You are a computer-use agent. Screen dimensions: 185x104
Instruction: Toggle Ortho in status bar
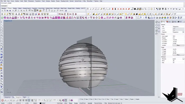pos(66,103)
